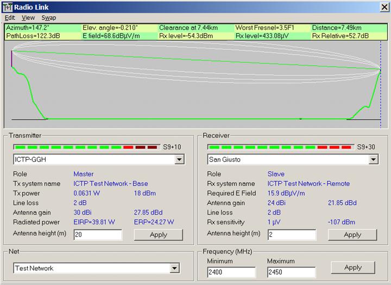Click the ERP=24.27 W value
This screenshot has height=285, width=391.
154,222
